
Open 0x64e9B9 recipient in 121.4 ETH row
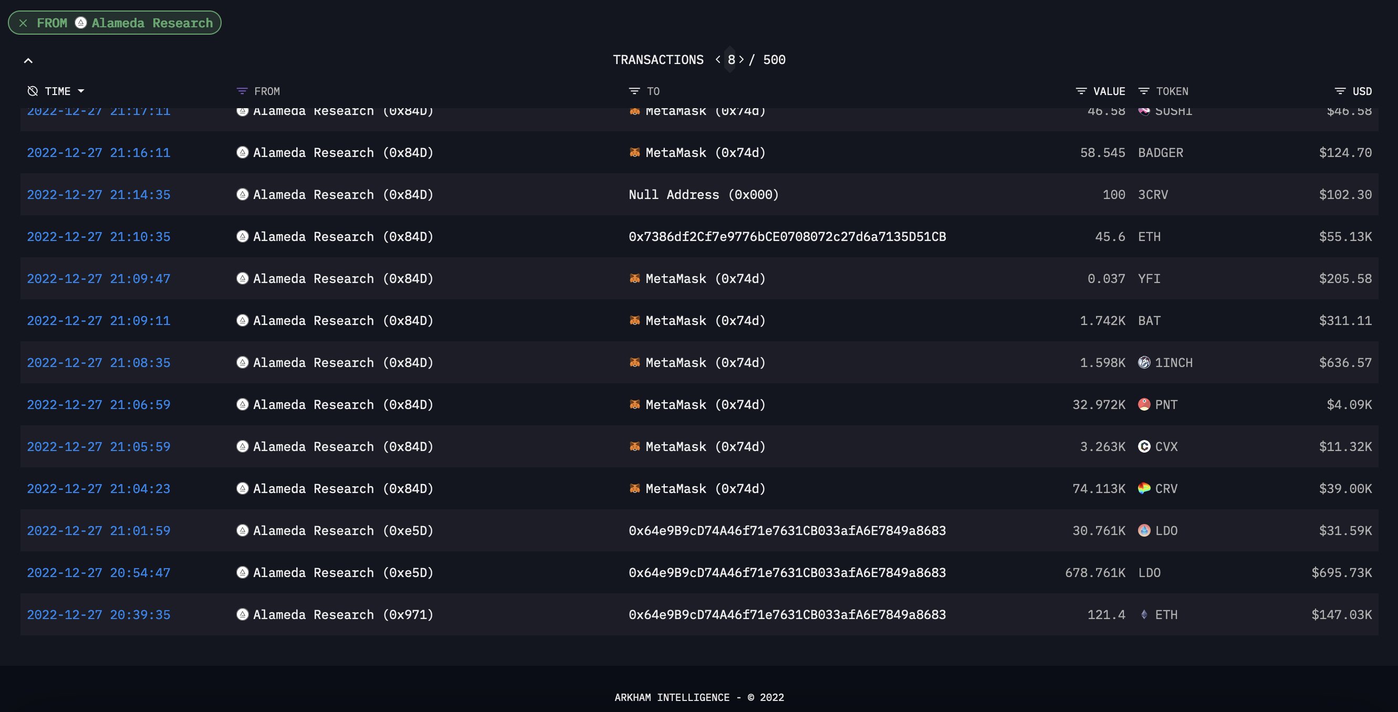pyautogui.click(x=787, y=615)
